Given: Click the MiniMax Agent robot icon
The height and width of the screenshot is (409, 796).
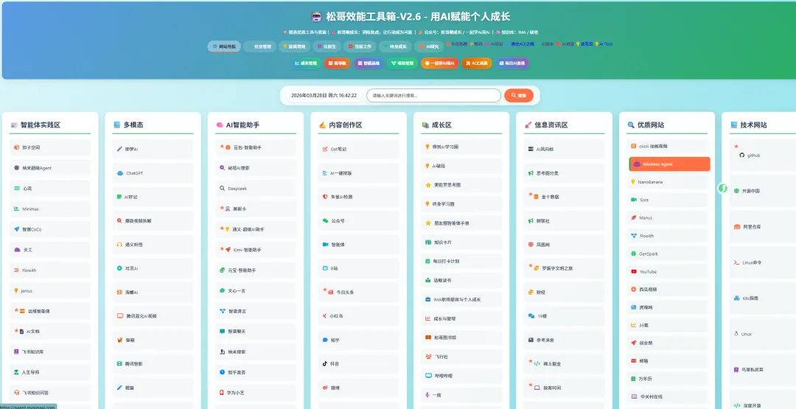Looking at the screenshot, I should [x=637, y=164].
